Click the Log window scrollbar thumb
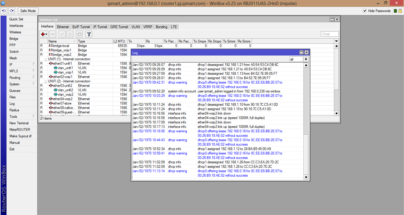The width and height of the screenshot is (404, 215). [306, 155]
